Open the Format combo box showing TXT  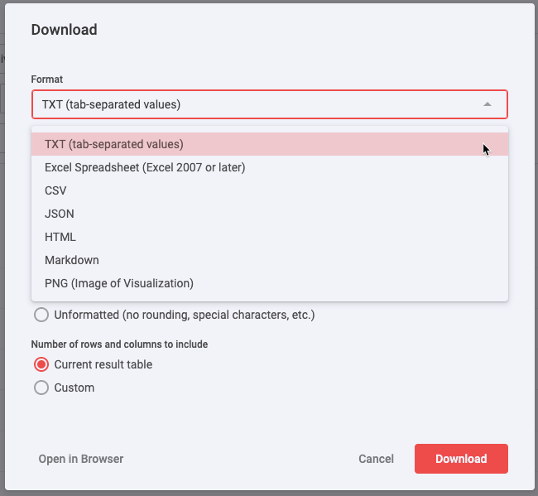coord(270,104)
